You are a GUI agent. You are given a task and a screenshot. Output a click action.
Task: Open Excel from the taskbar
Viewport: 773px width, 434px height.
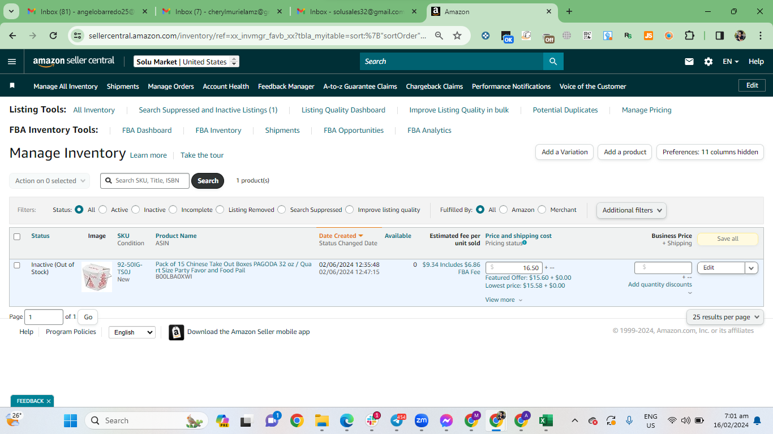pyautogui.click(x=546, y=420)
